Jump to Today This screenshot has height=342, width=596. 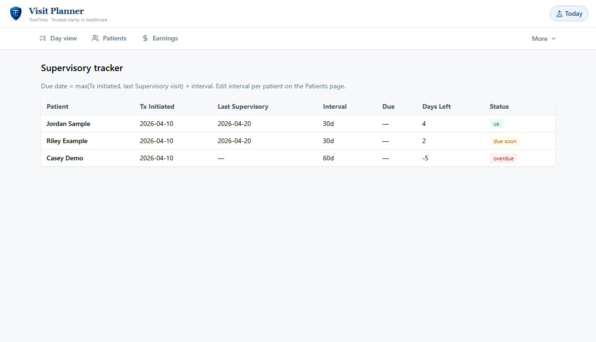569,13
